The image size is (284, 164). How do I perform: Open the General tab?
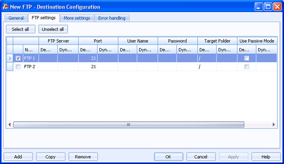point(16,18)
